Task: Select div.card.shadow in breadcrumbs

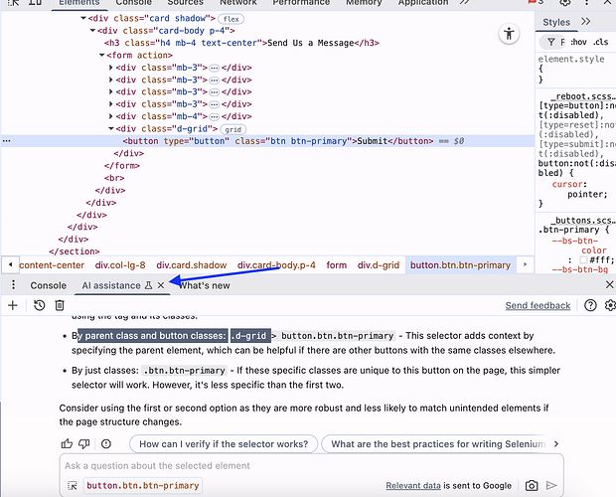Action: 192,265
